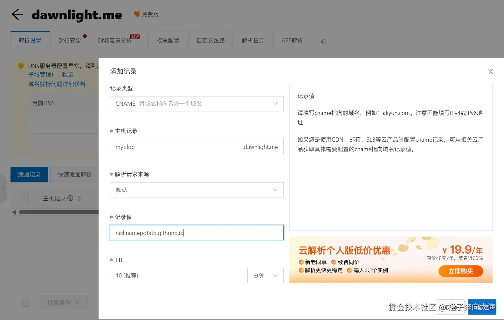Open the DNS安全 tab
Screen dimensions: 504x320
point(70,41)
